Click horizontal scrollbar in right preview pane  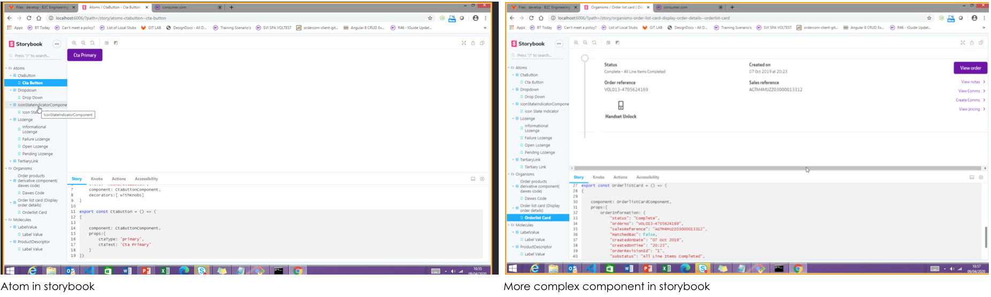(x=777, y=168)
